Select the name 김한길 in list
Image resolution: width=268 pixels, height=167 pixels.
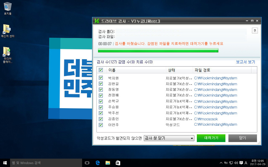113,84
